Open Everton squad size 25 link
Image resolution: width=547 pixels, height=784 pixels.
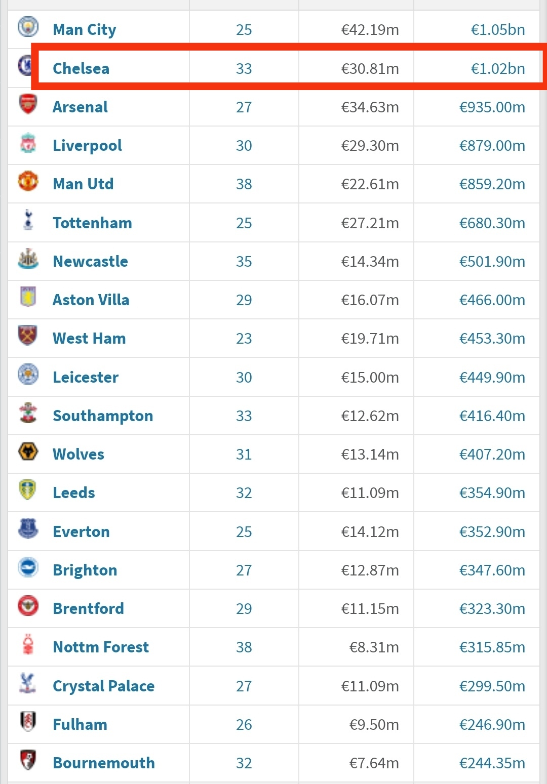[x=244, y=531]
